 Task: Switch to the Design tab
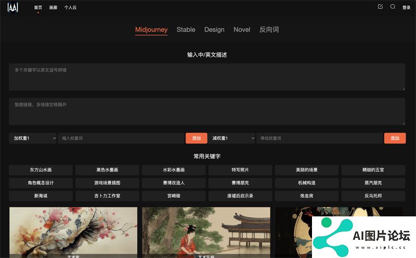214,30
